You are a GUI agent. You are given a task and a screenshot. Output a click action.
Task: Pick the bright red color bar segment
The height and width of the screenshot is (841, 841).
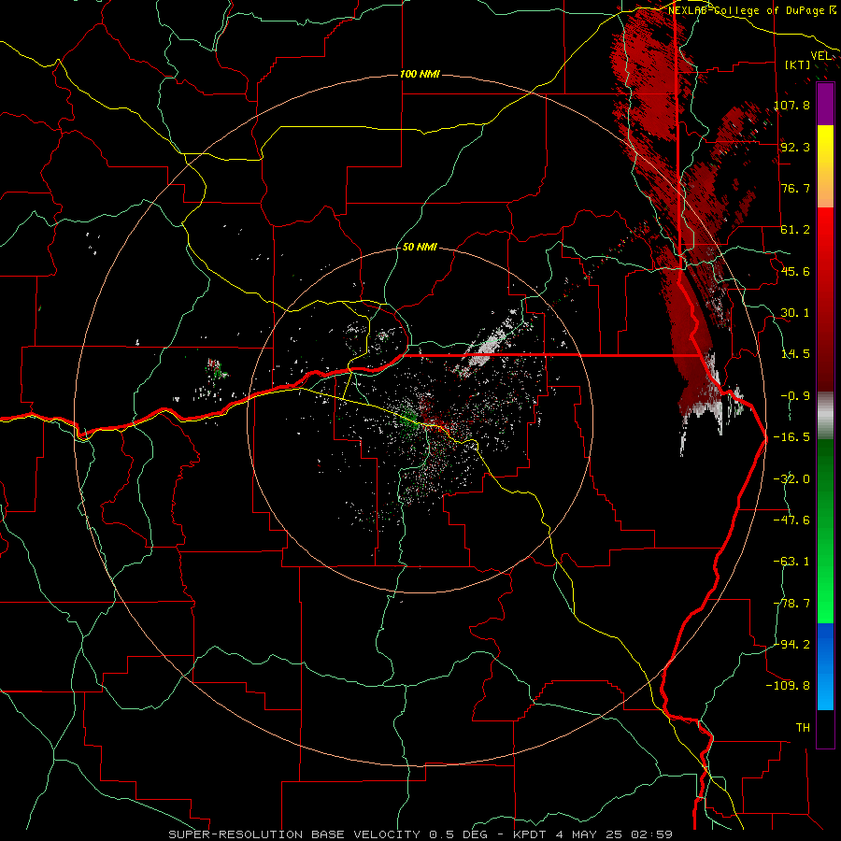tap(825, 299)
